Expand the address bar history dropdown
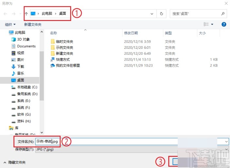230x168 pixels. (x=152, y=14)
